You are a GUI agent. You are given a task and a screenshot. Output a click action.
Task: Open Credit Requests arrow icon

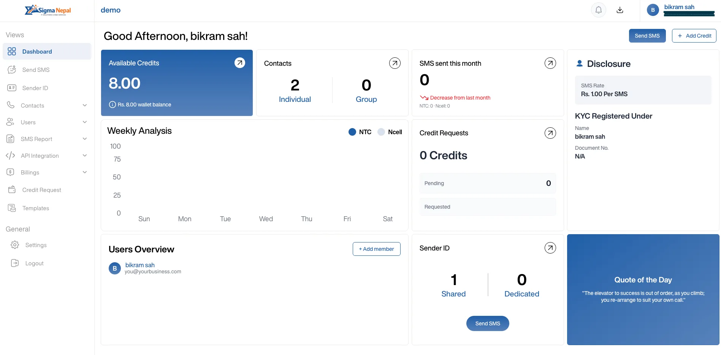tap(550, 133)
